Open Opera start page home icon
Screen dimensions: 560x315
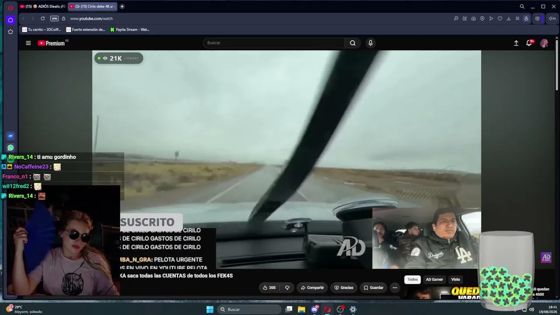tap(10, 20)
